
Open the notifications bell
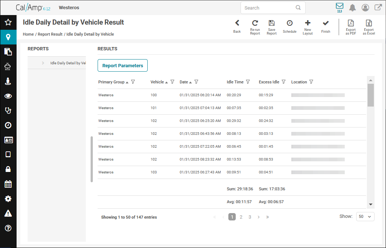[352, 8]
